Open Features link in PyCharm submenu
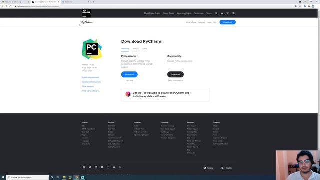The width and height of the screenshot is (320, 180). 201,22
